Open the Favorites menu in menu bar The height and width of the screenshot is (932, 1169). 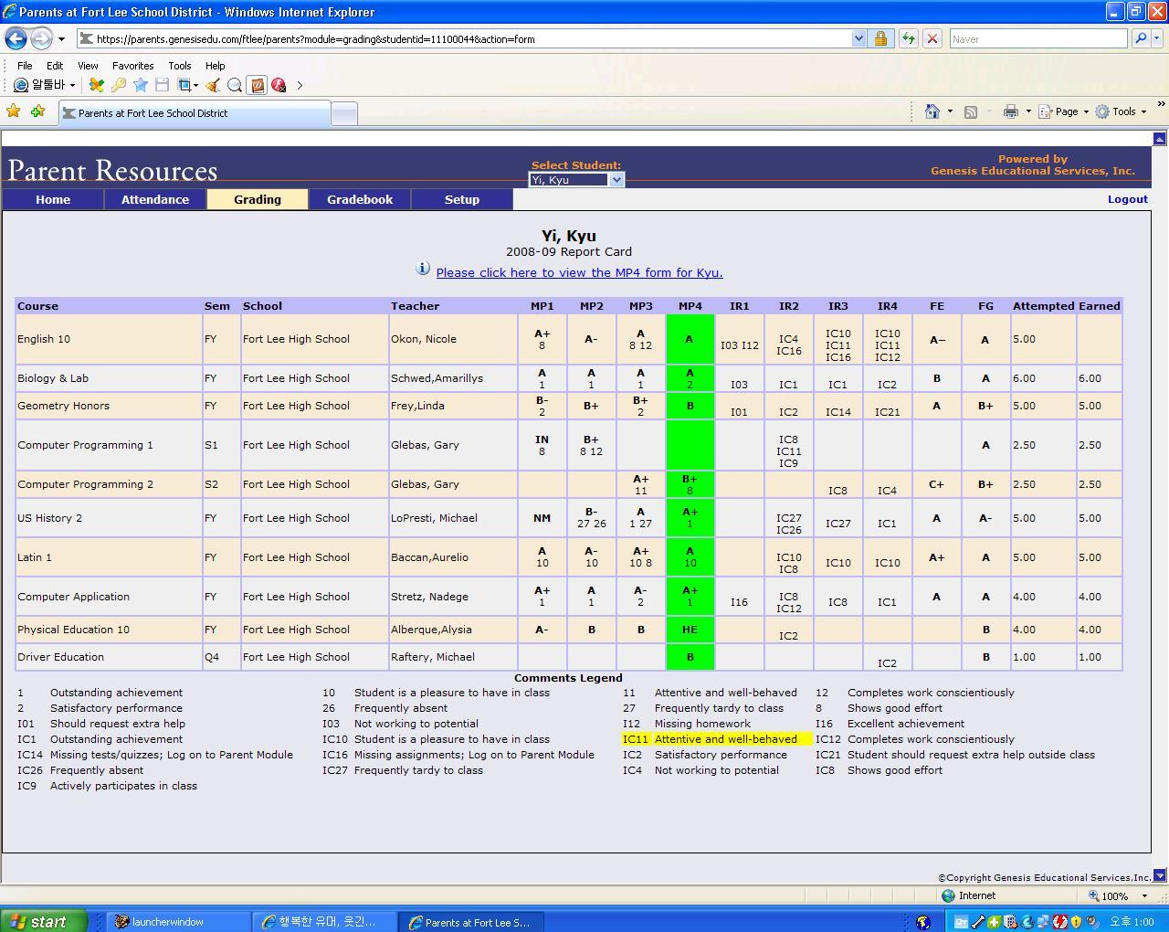132,66
